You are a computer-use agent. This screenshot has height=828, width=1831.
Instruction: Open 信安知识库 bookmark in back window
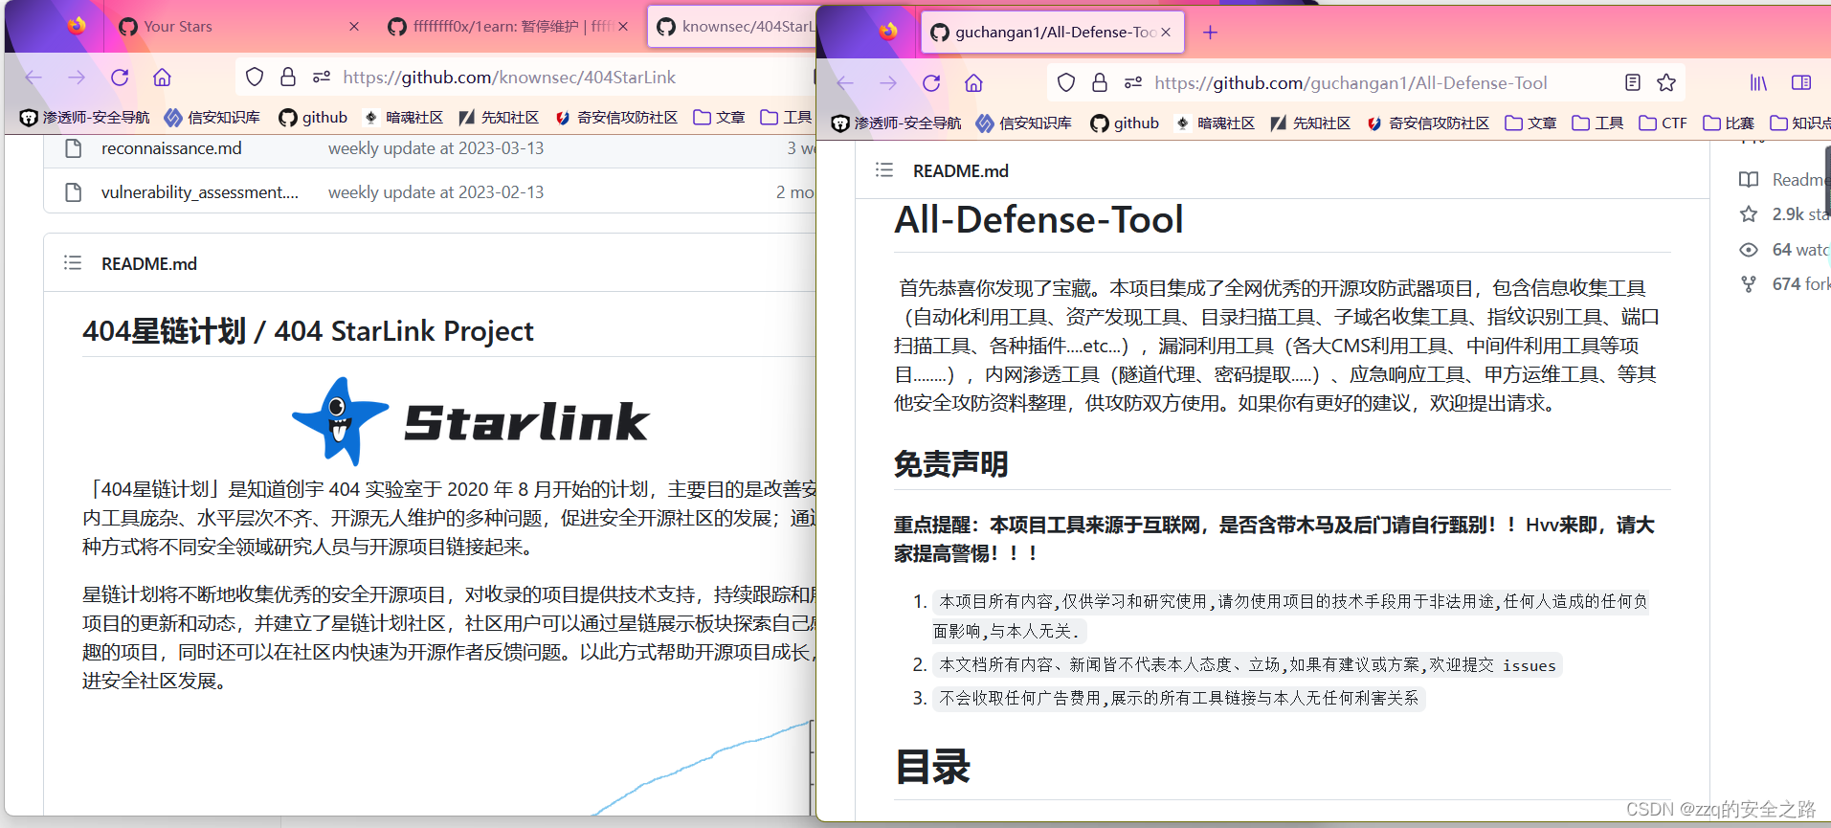212,118
